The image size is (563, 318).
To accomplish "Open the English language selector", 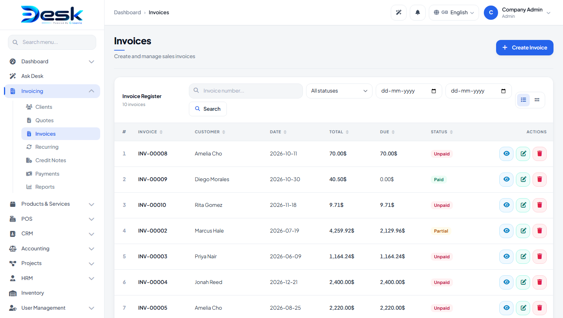I will coord(454,13).
